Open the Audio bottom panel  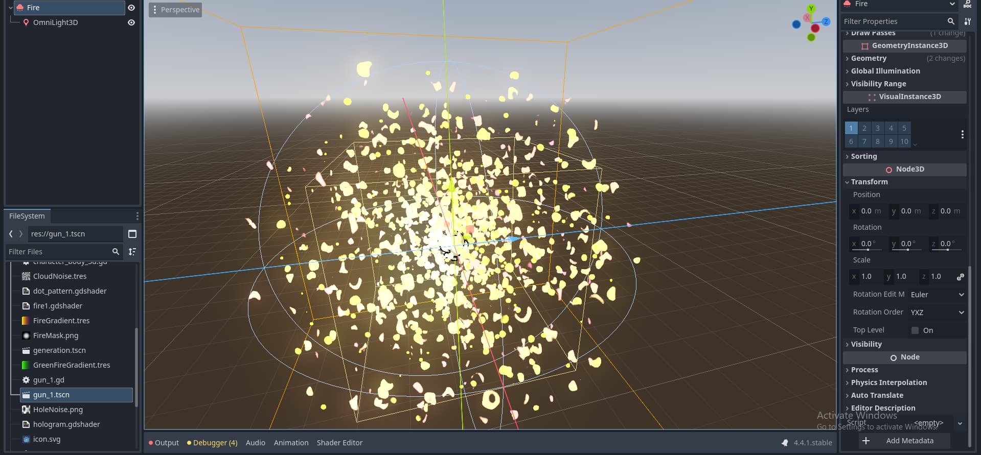point(255,443)
